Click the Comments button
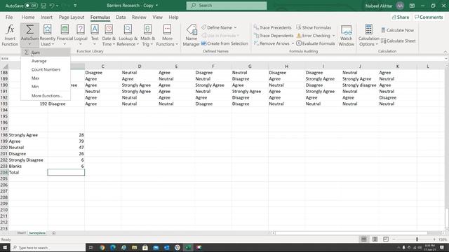The width and height of the screenshot is (449, 252). (429, 17)
